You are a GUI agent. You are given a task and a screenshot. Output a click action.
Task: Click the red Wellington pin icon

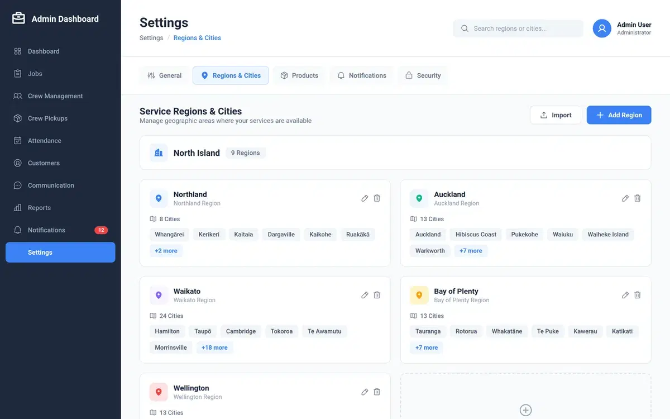tap(159, 392)
